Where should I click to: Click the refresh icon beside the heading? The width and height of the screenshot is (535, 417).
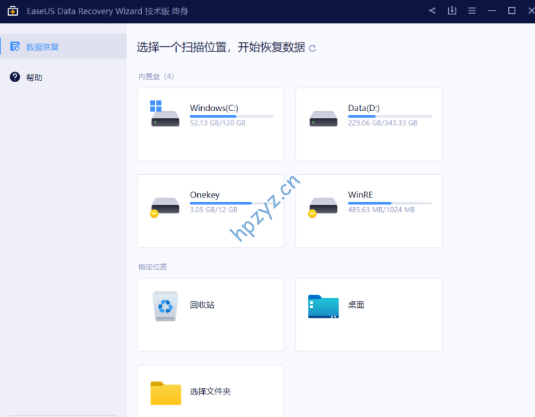pyautogui.click(x=312, y=48)
